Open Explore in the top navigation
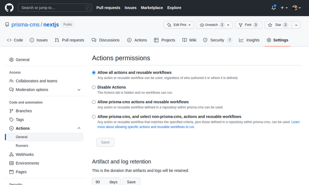Screen dimensions: 309x185 click(x=174, y=8)
